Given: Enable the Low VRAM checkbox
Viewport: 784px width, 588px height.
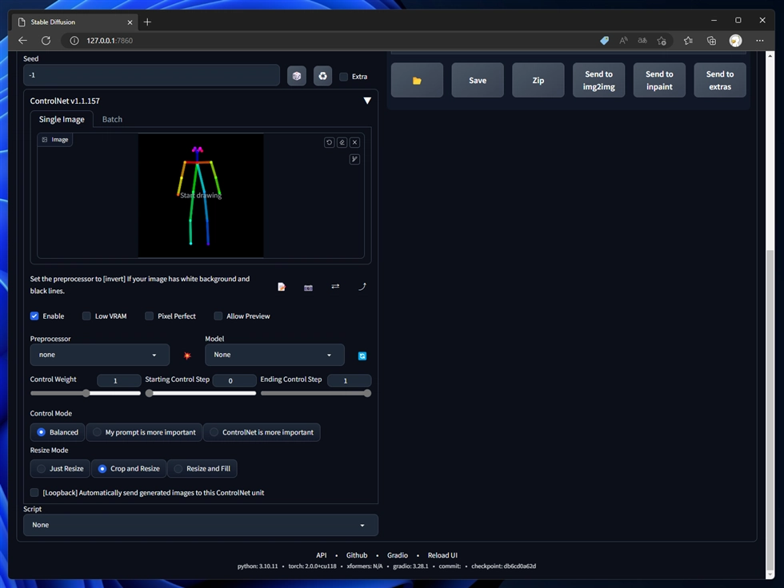Looking at the screenshot, I should tap(87, 316).
